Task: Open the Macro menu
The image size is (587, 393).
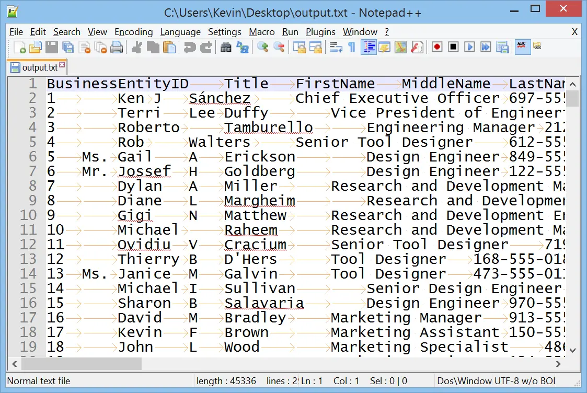Action: coord(262,32)
